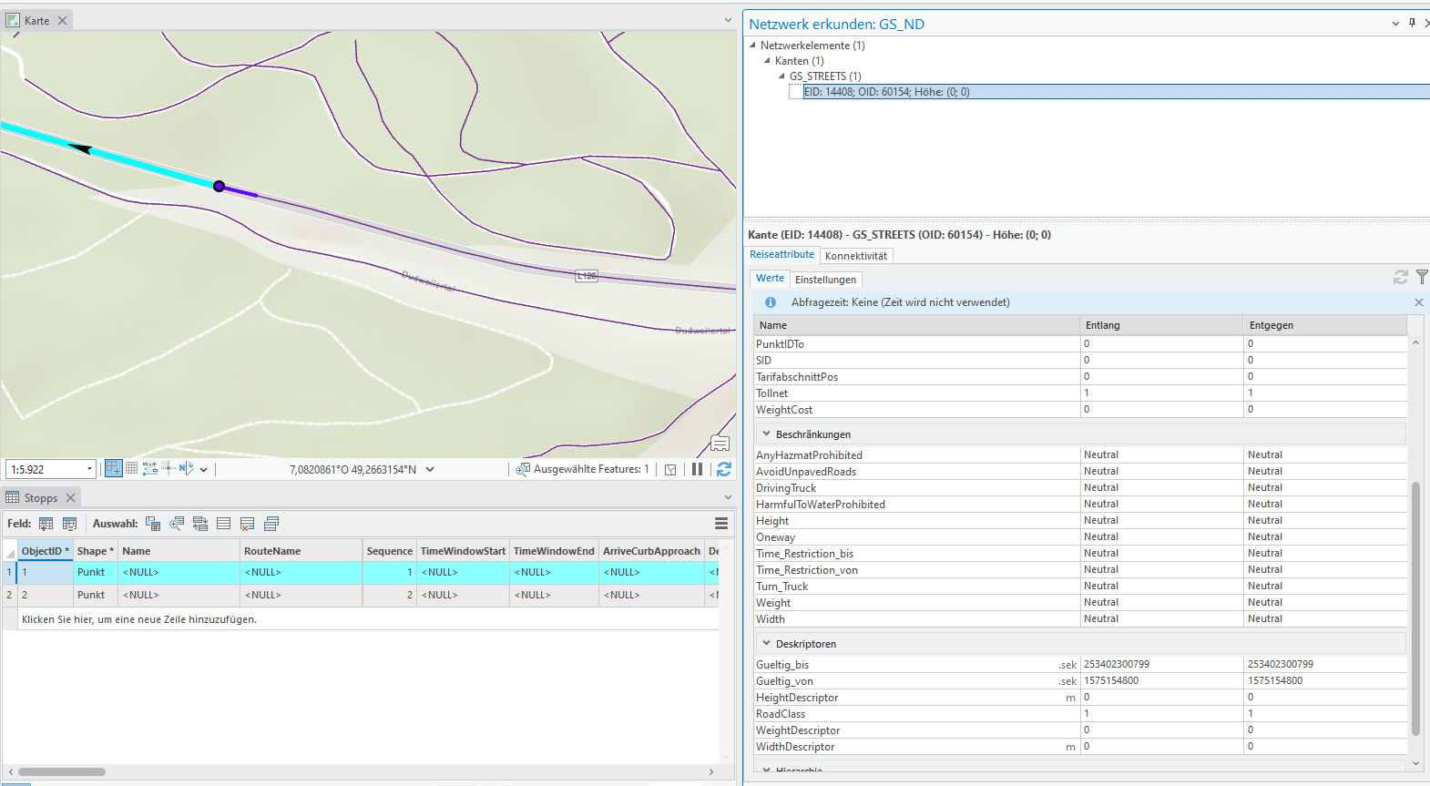Select the EID 14408 edge tree entry
This screenshot has width=1430, height=786.
click(886, 92)
